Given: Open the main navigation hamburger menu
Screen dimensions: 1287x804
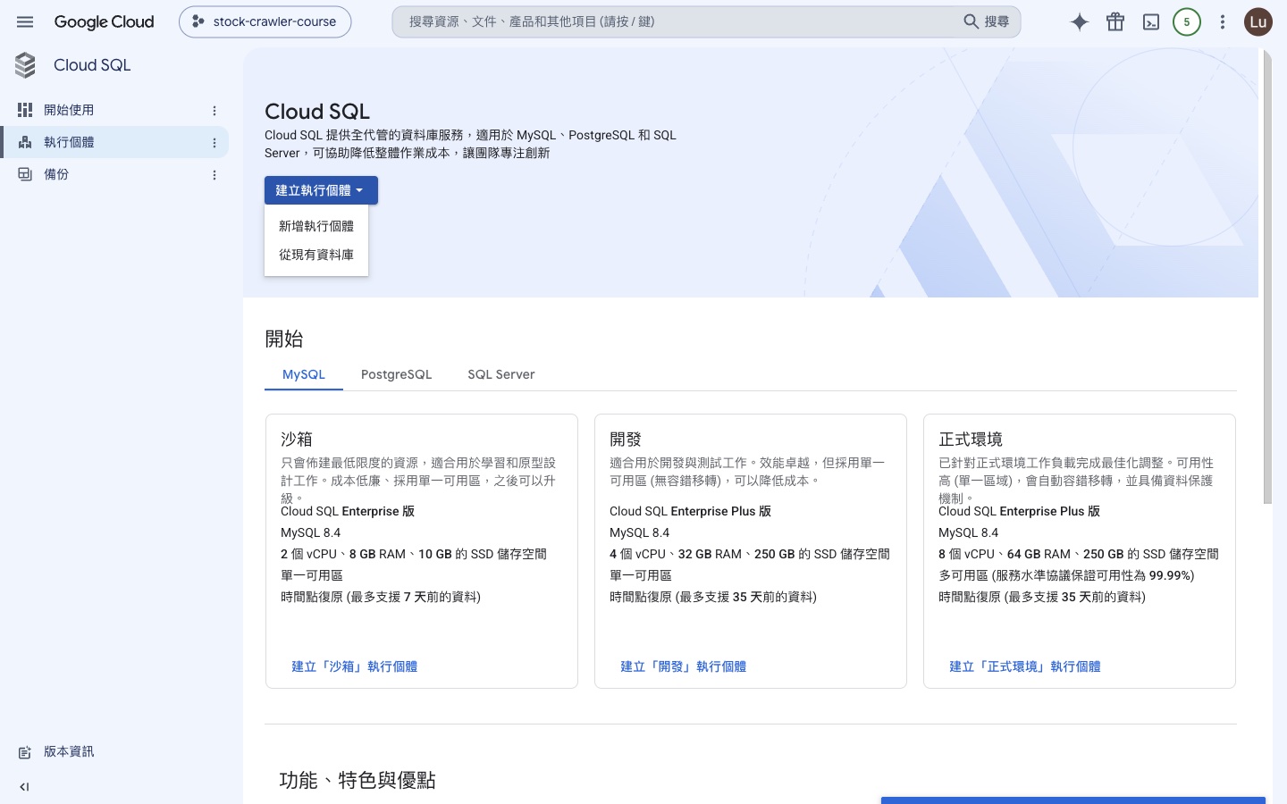Looking at the screenshot, I should (25, 21).
